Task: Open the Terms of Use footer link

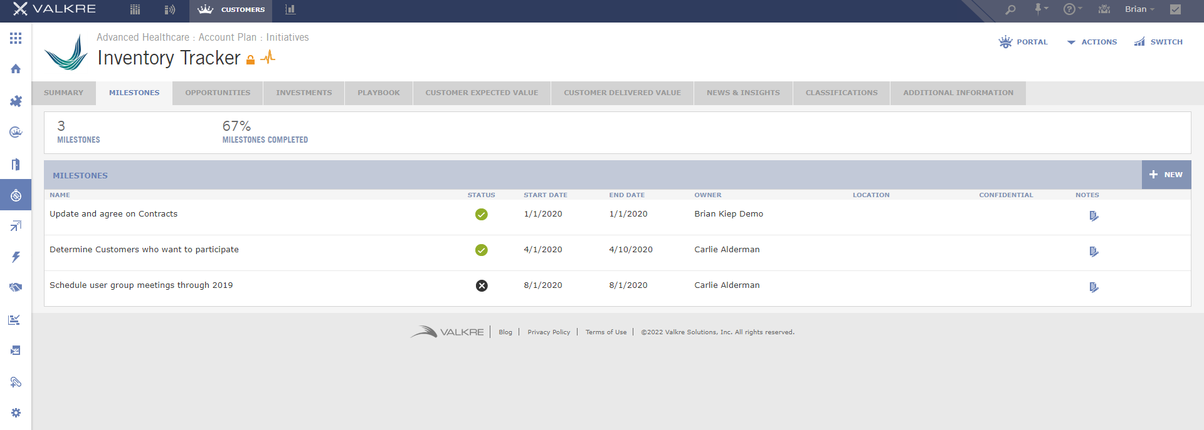Action: click(606, 332)
